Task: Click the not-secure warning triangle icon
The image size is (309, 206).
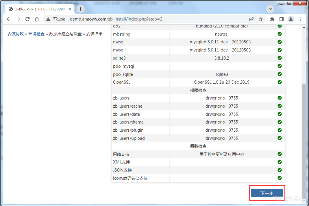Action: 48,19
